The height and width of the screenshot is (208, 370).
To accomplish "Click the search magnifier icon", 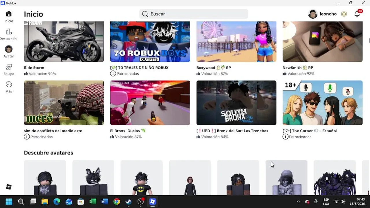I will [x=145, y=14].
